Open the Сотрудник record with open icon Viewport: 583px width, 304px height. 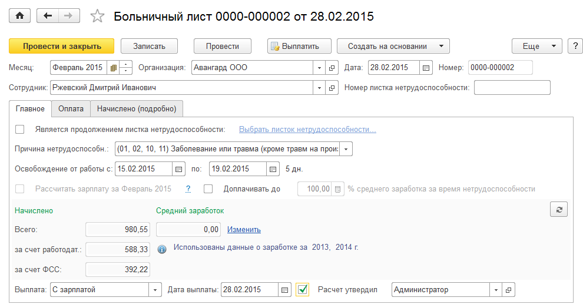pos(332,88)
